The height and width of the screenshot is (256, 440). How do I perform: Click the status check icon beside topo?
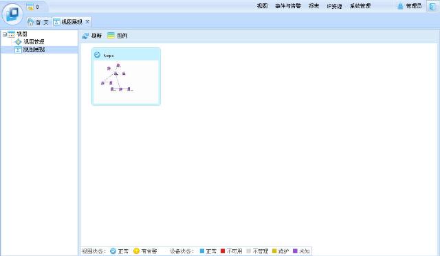coord(97,55)
